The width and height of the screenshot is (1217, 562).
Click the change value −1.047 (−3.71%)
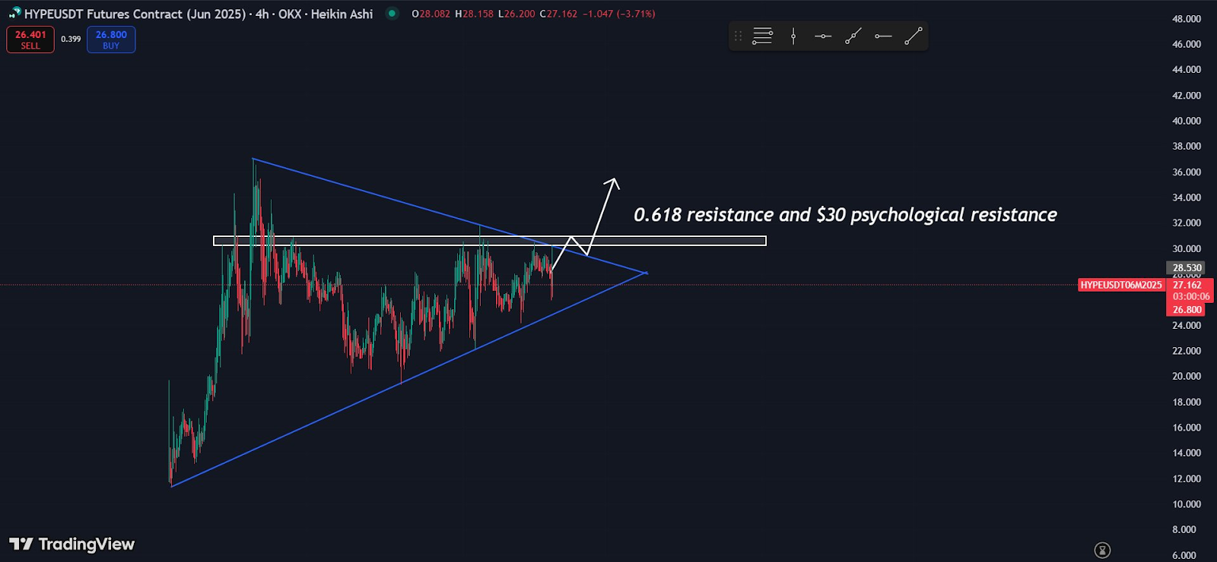618,14
